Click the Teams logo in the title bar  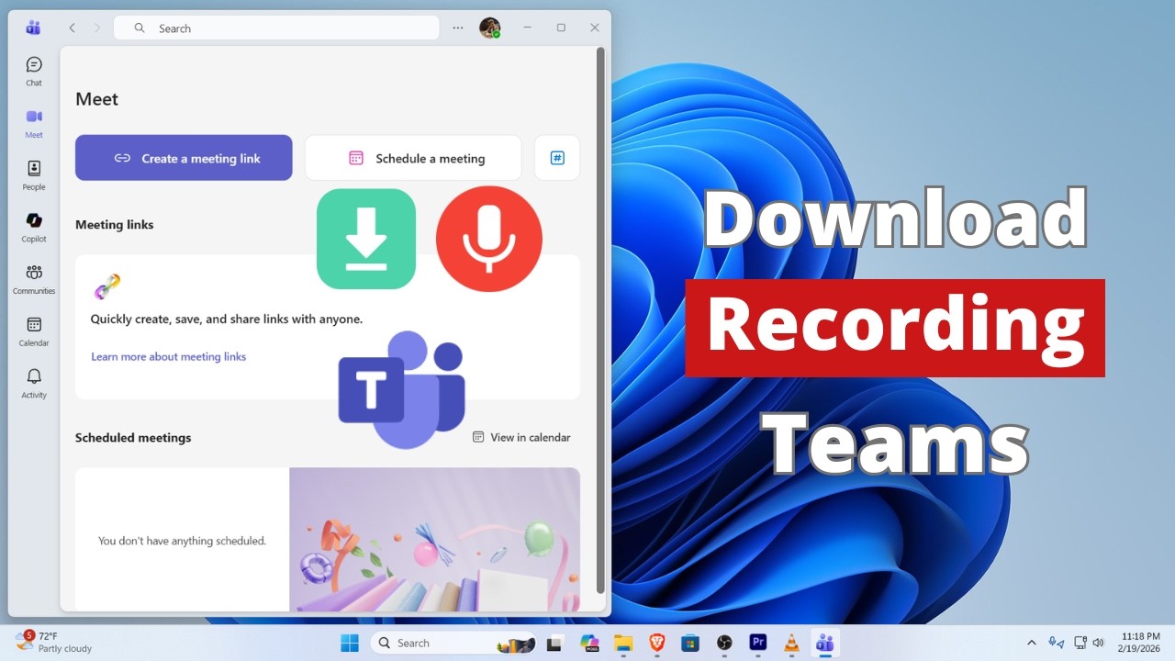[33, 28]
